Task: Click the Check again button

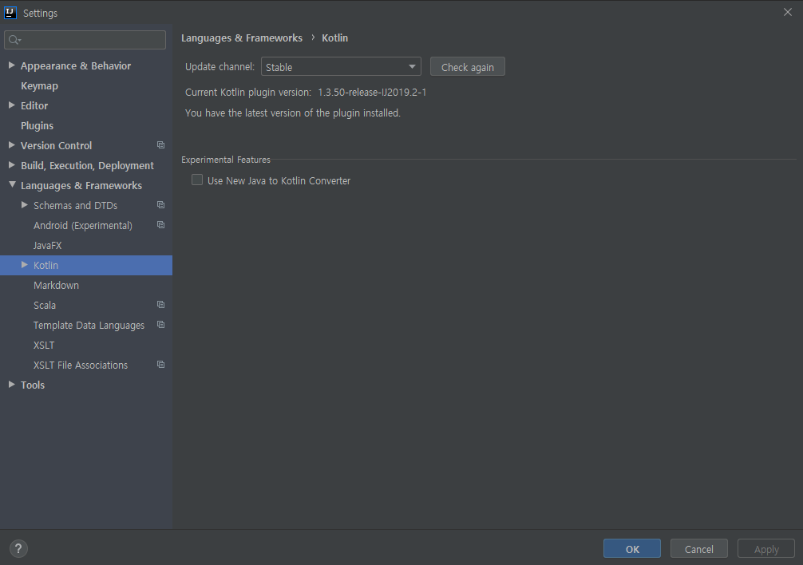Action: 468,66
